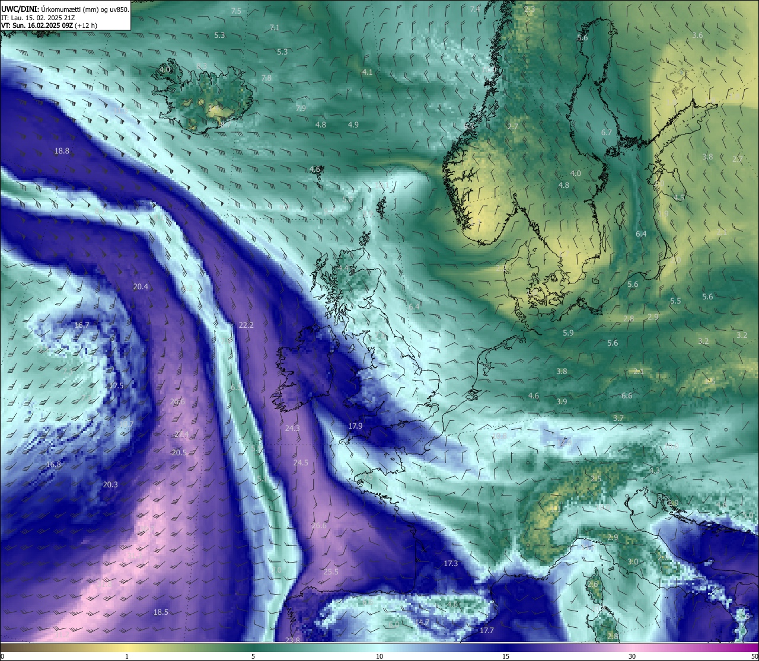The width and height of the screenshot is (759, 661).
Task: Click the 20.4 value label
Action: [x=141, y=287]
